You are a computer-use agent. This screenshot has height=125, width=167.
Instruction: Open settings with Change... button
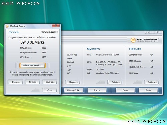coord(73,82)
